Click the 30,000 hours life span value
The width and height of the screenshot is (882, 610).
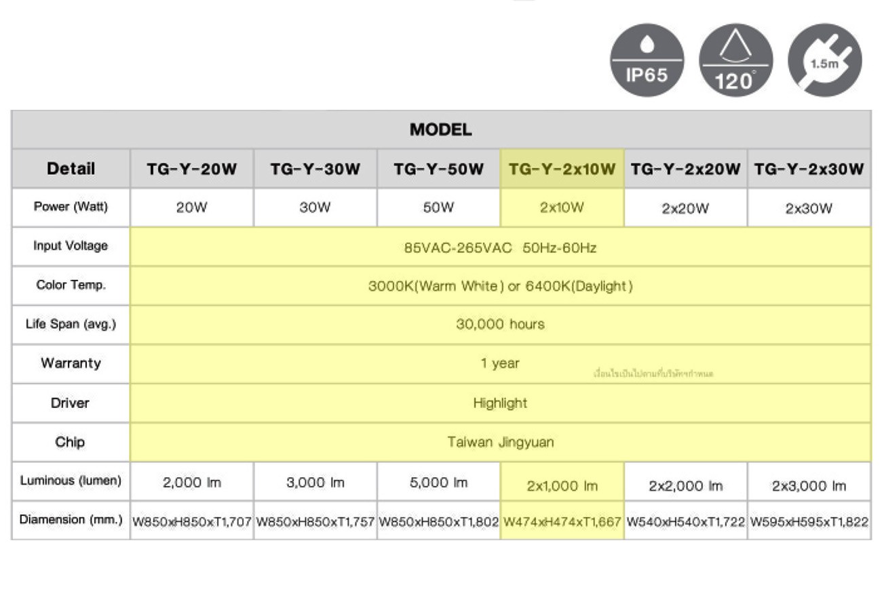click(500, 325)
